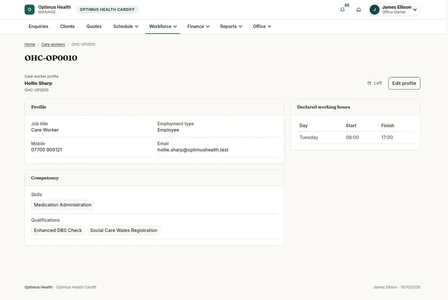Screen dimensions: 448x300
Task: Click the notification count 34 badge
Action: pos(347,5)
